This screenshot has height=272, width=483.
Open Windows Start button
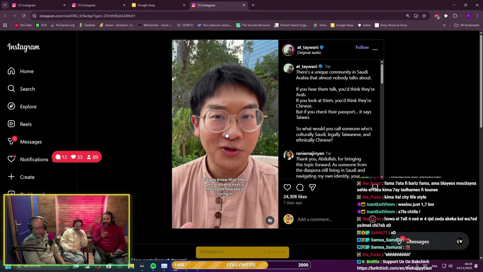pos(8,266)
